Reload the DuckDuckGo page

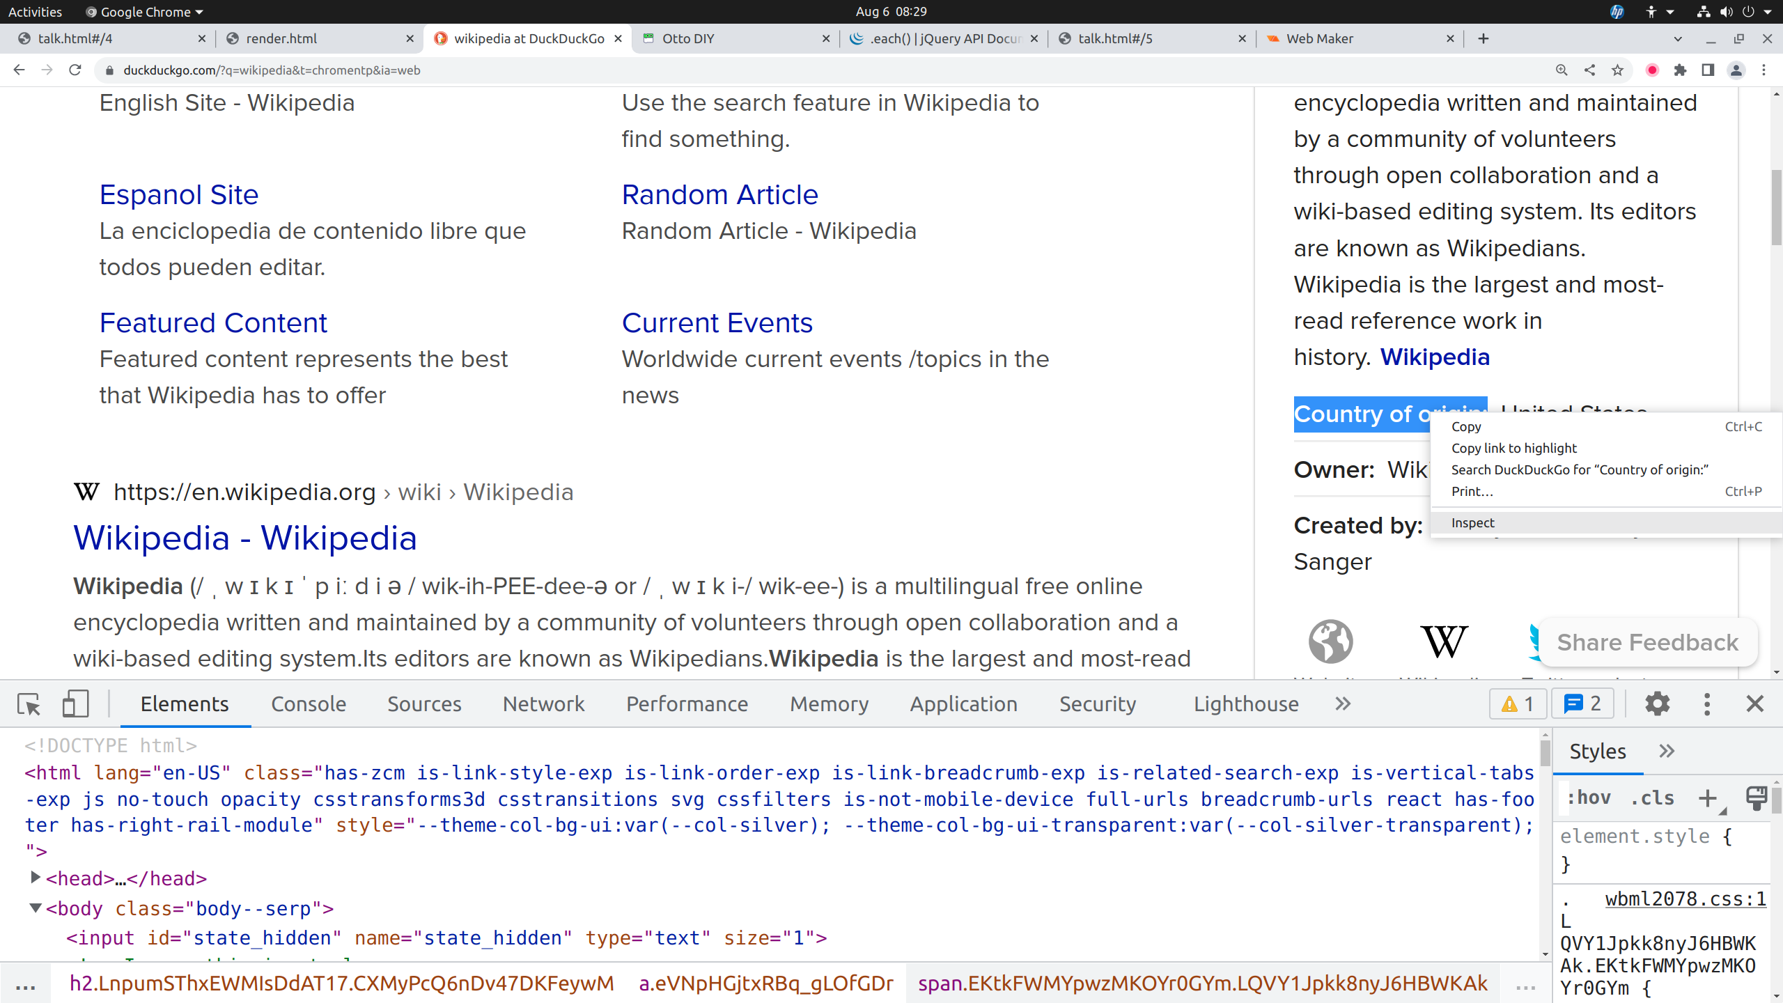click(75, 70)
